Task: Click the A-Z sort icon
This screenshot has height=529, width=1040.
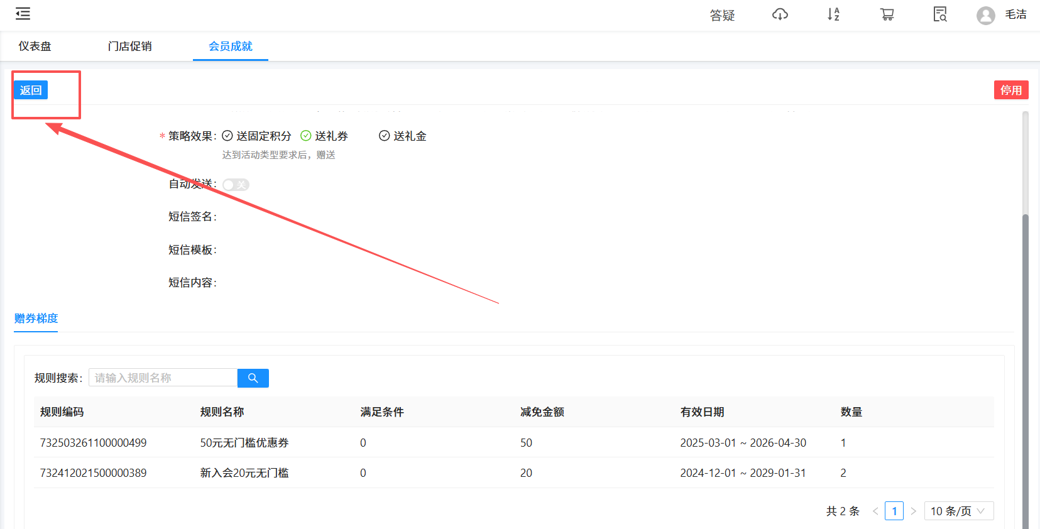Action: coord(833,14)
